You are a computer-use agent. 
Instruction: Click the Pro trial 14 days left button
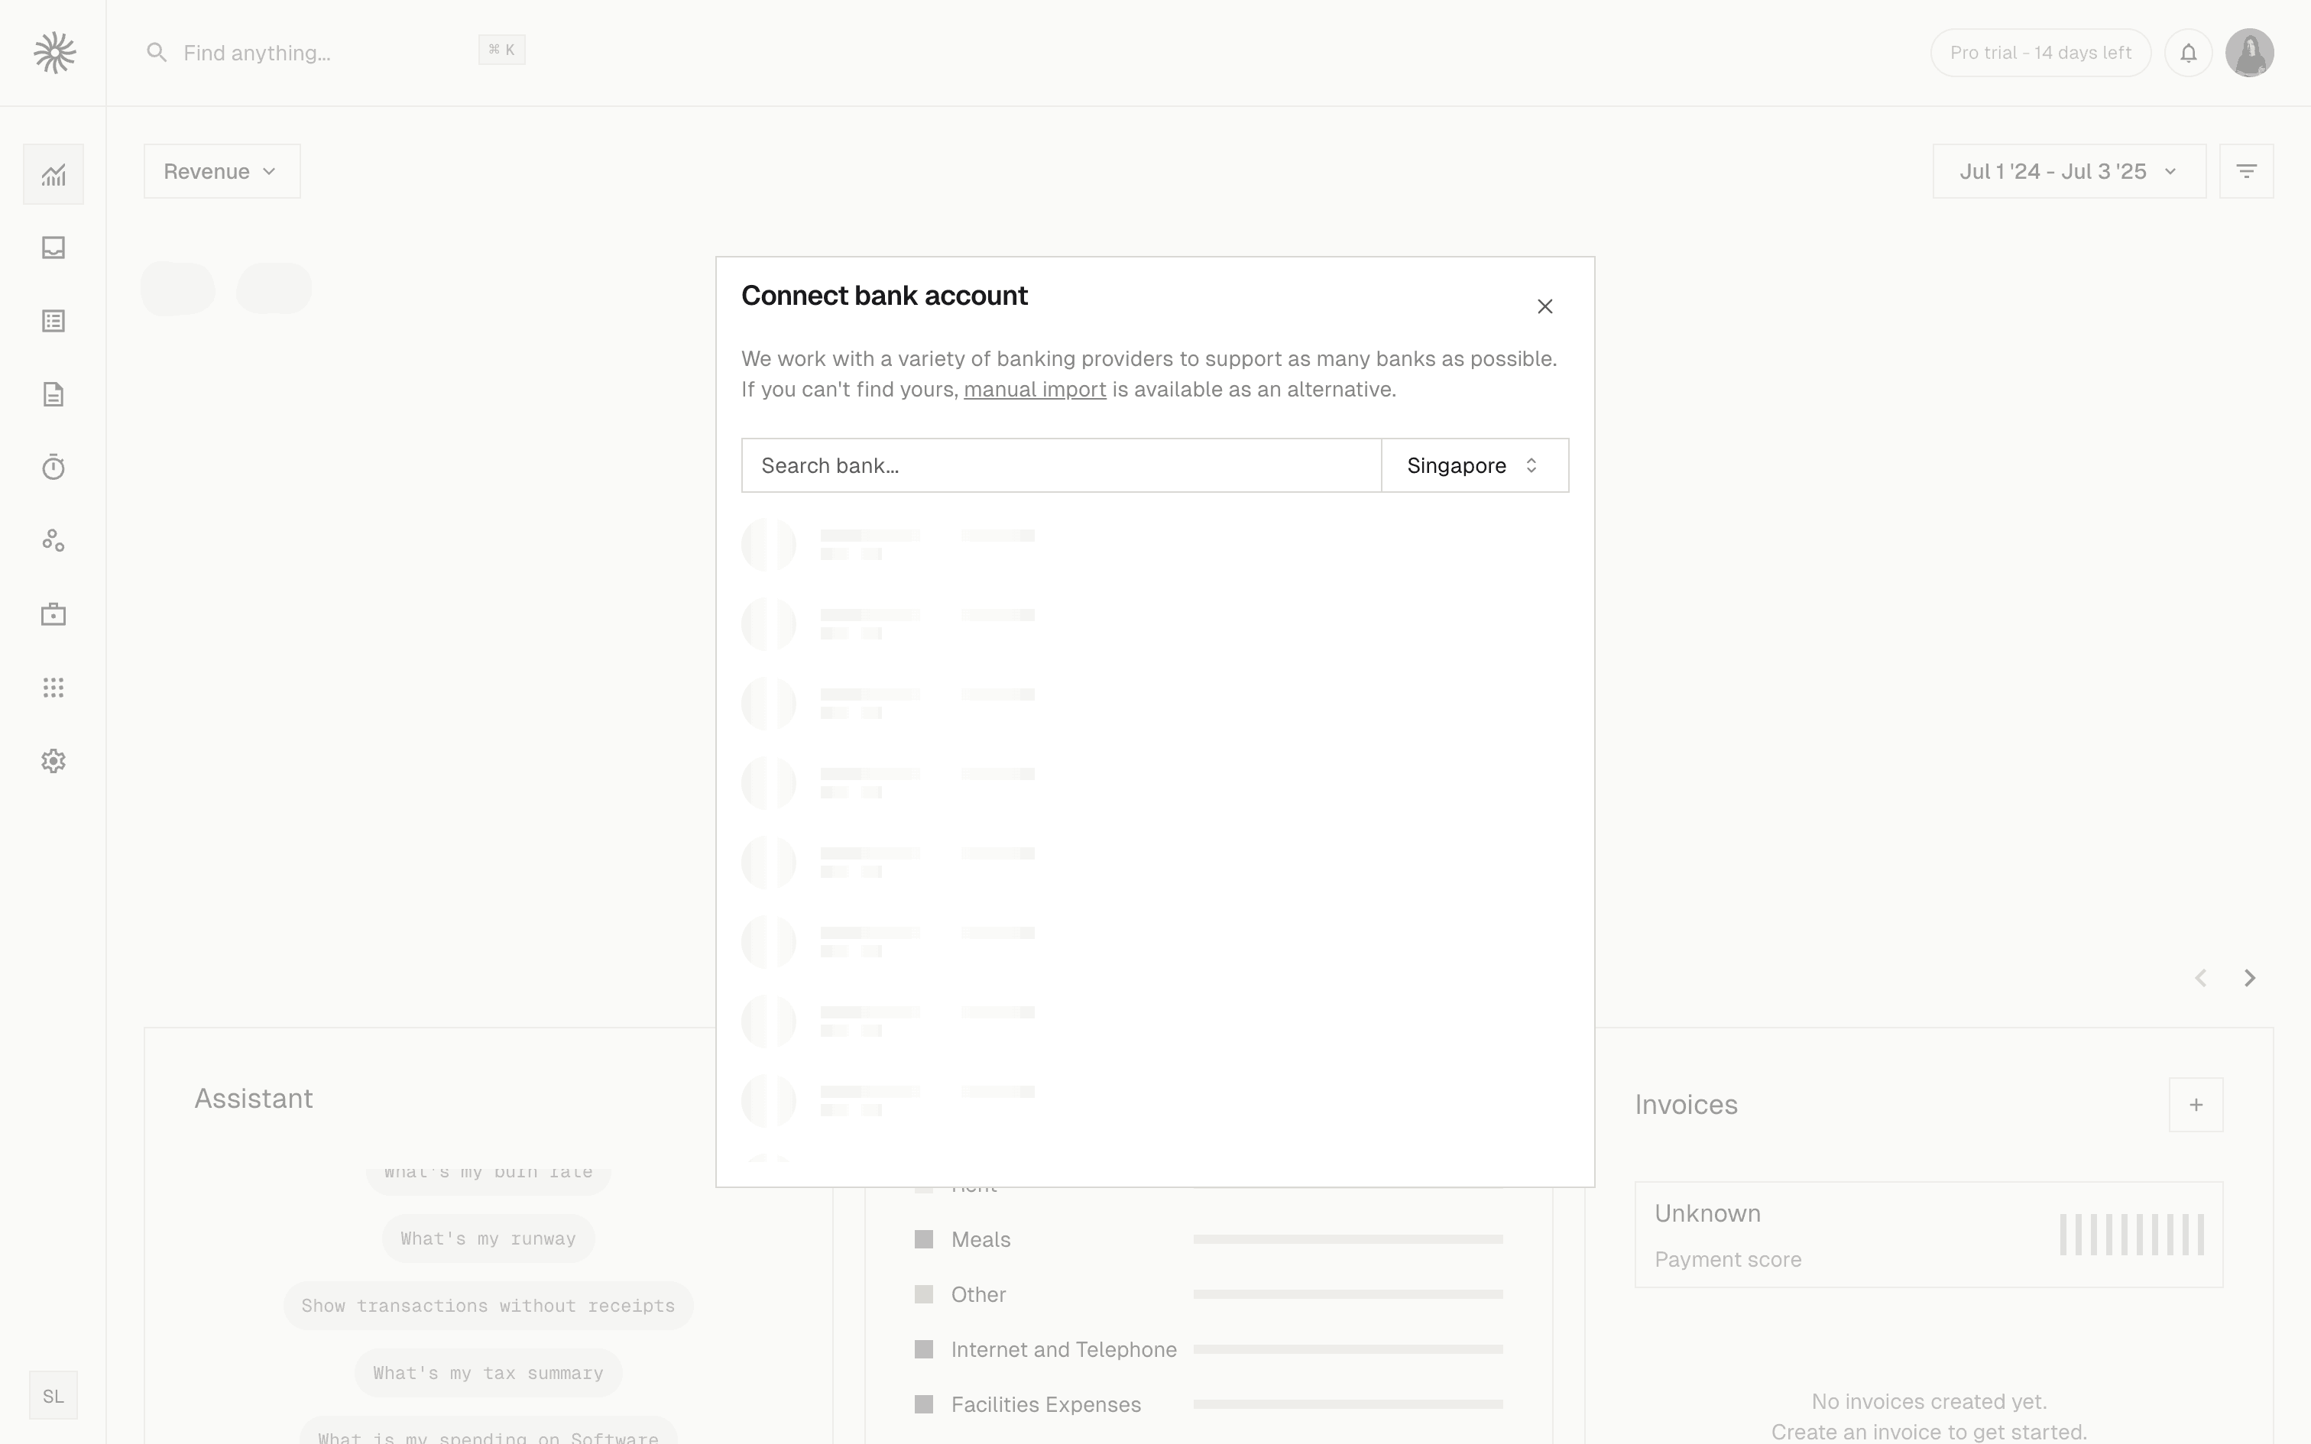[x=2040, y=53]
